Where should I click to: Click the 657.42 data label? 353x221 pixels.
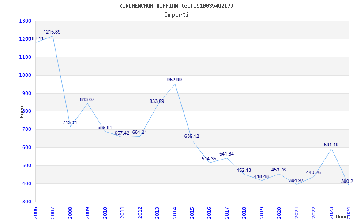122,133
